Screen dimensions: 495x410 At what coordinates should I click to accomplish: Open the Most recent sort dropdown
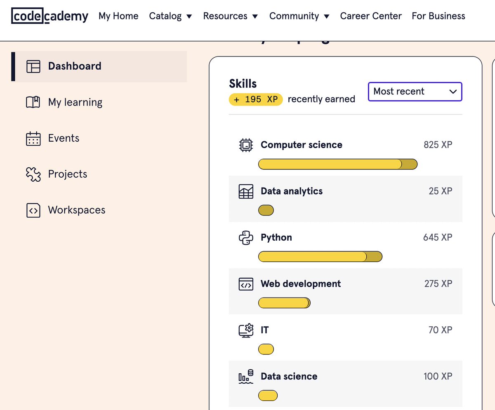[415, 91]
